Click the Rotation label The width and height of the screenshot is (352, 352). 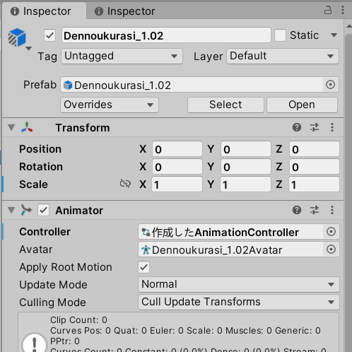pyautogui.click(x=41, y=167)
